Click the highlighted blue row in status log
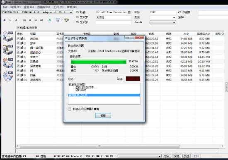The image size is (228, 160). pos(104,95)
